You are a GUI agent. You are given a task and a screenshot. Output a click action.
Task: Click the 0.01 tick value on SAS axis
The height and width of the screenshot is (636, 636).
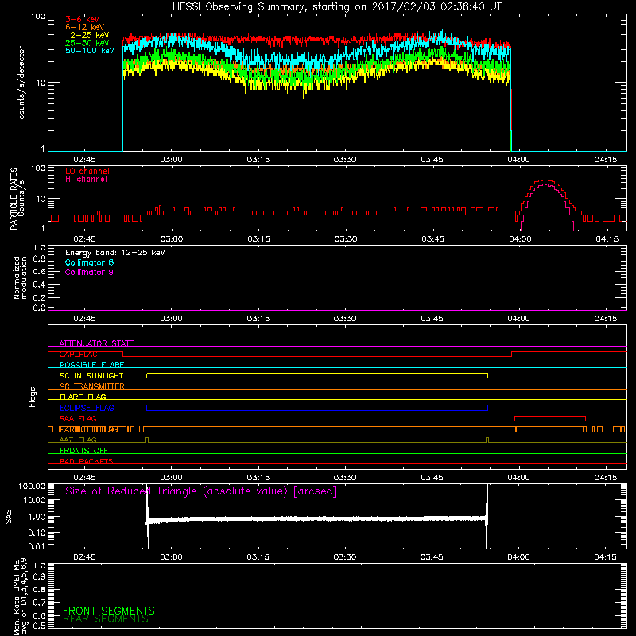[x=36, y=546]
